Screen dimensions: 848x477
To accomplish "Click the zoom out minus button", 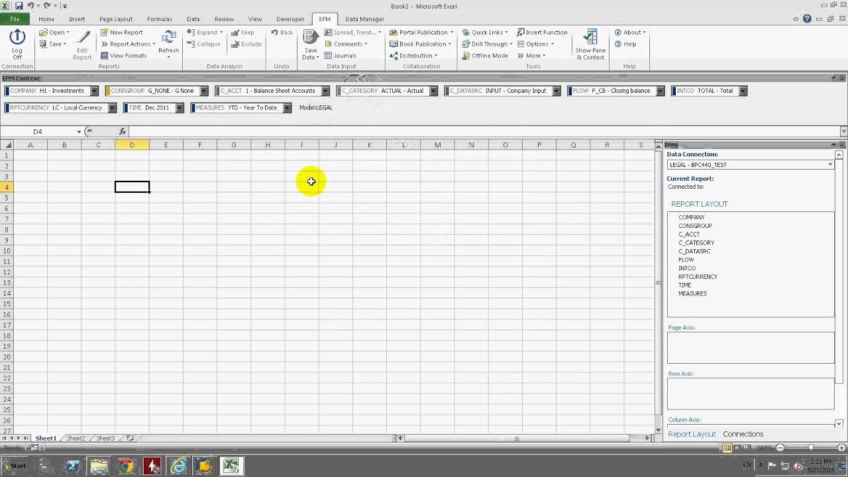I will 780,448.
